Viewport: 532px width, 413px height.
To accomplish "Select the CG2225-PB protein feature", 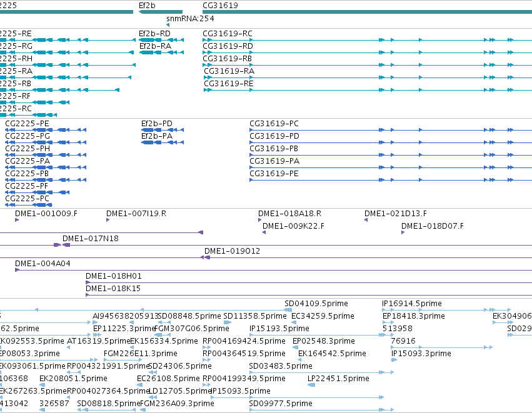I will (46, 180).
